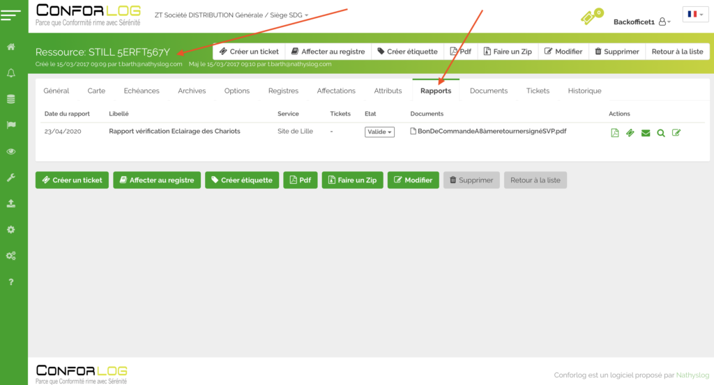This screenshot has height=385, width=714.
Task: Click the magnifier icon in report Actions
Action: (x=661, y=133)
